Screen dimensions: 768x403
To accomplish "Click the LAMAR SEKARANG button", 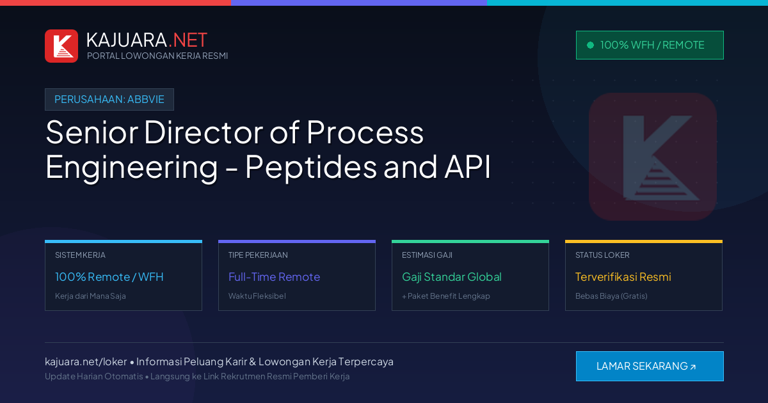I will pyautogui.click(x=650, y=366).
